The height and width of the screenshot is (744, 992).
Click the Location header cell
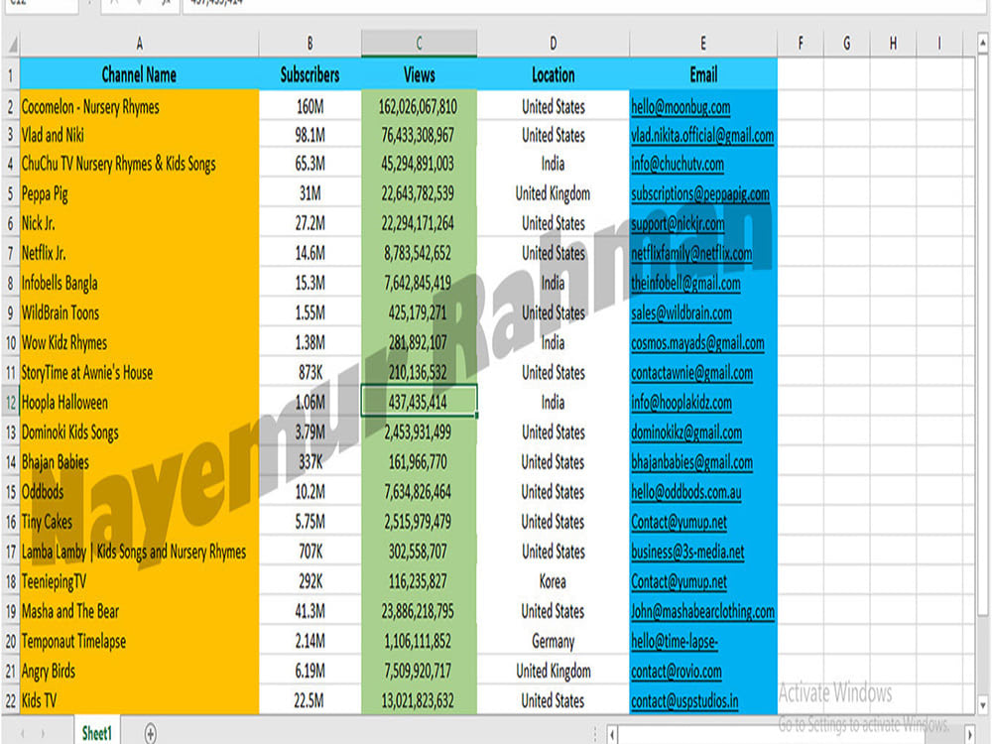(x=553, y=74)
